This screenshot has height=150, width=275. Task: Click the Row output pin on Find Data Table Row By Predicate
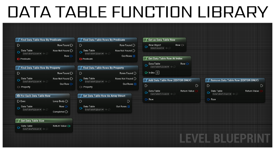pos(71,56)
